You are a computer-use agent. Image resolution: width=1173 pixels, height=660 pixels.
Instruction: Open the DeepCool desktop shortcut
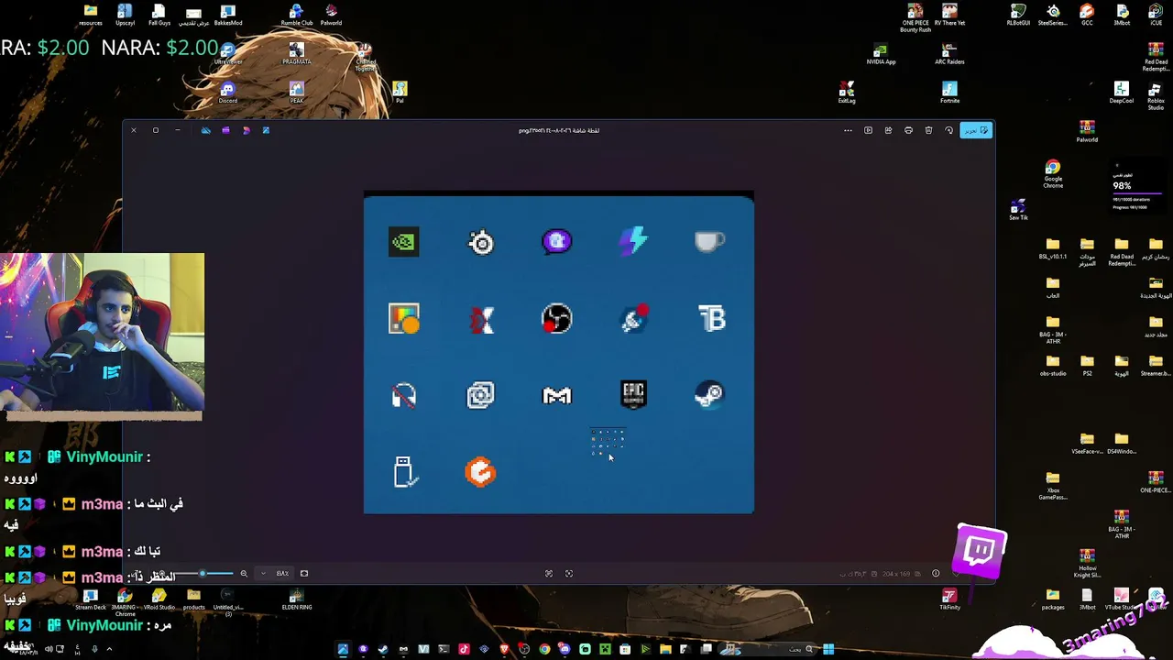pyautogui.click(x=1122, y=92)
